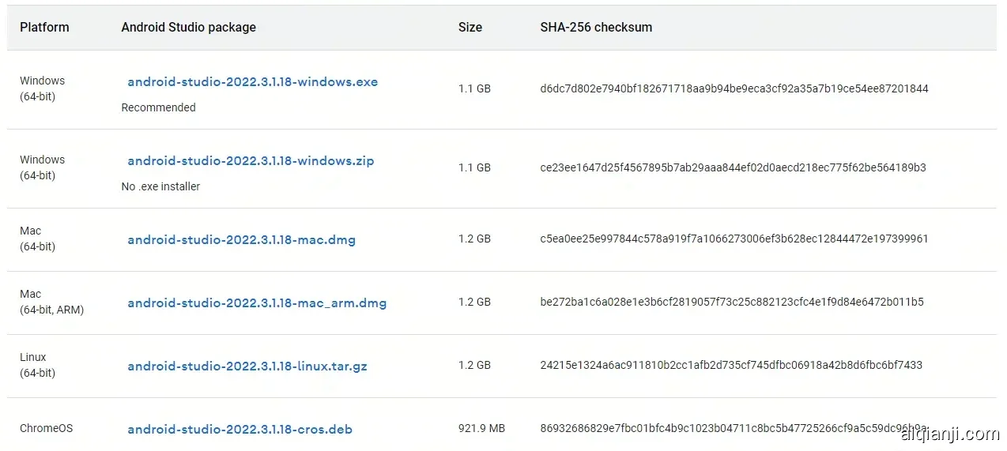The height and width of the screenshot is (451, 1007).
Task: Click the Linux checksum starting with 24215e1324
Action: coord(731,366)
